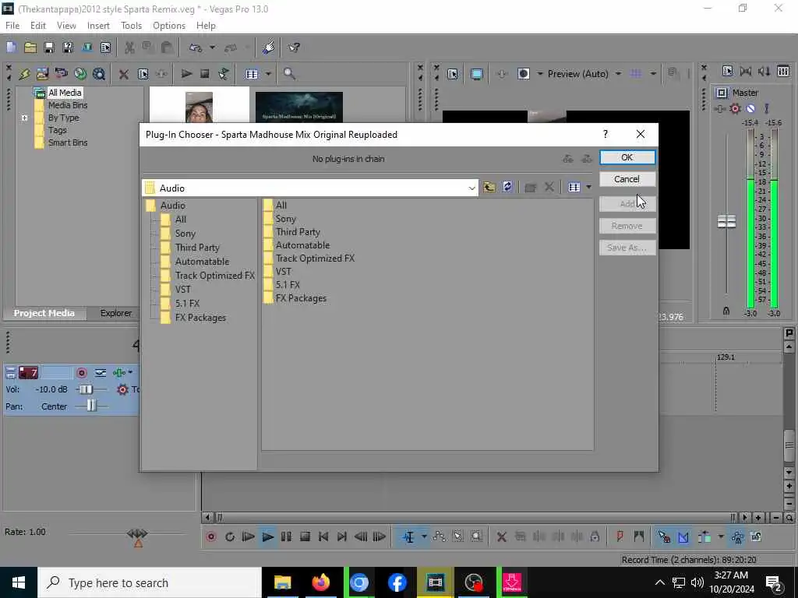This screenshot has width=798, height=598.
Task: Open the Overlays dropdown arrow in preview toolbar
Action: click(x=653, y=74)
